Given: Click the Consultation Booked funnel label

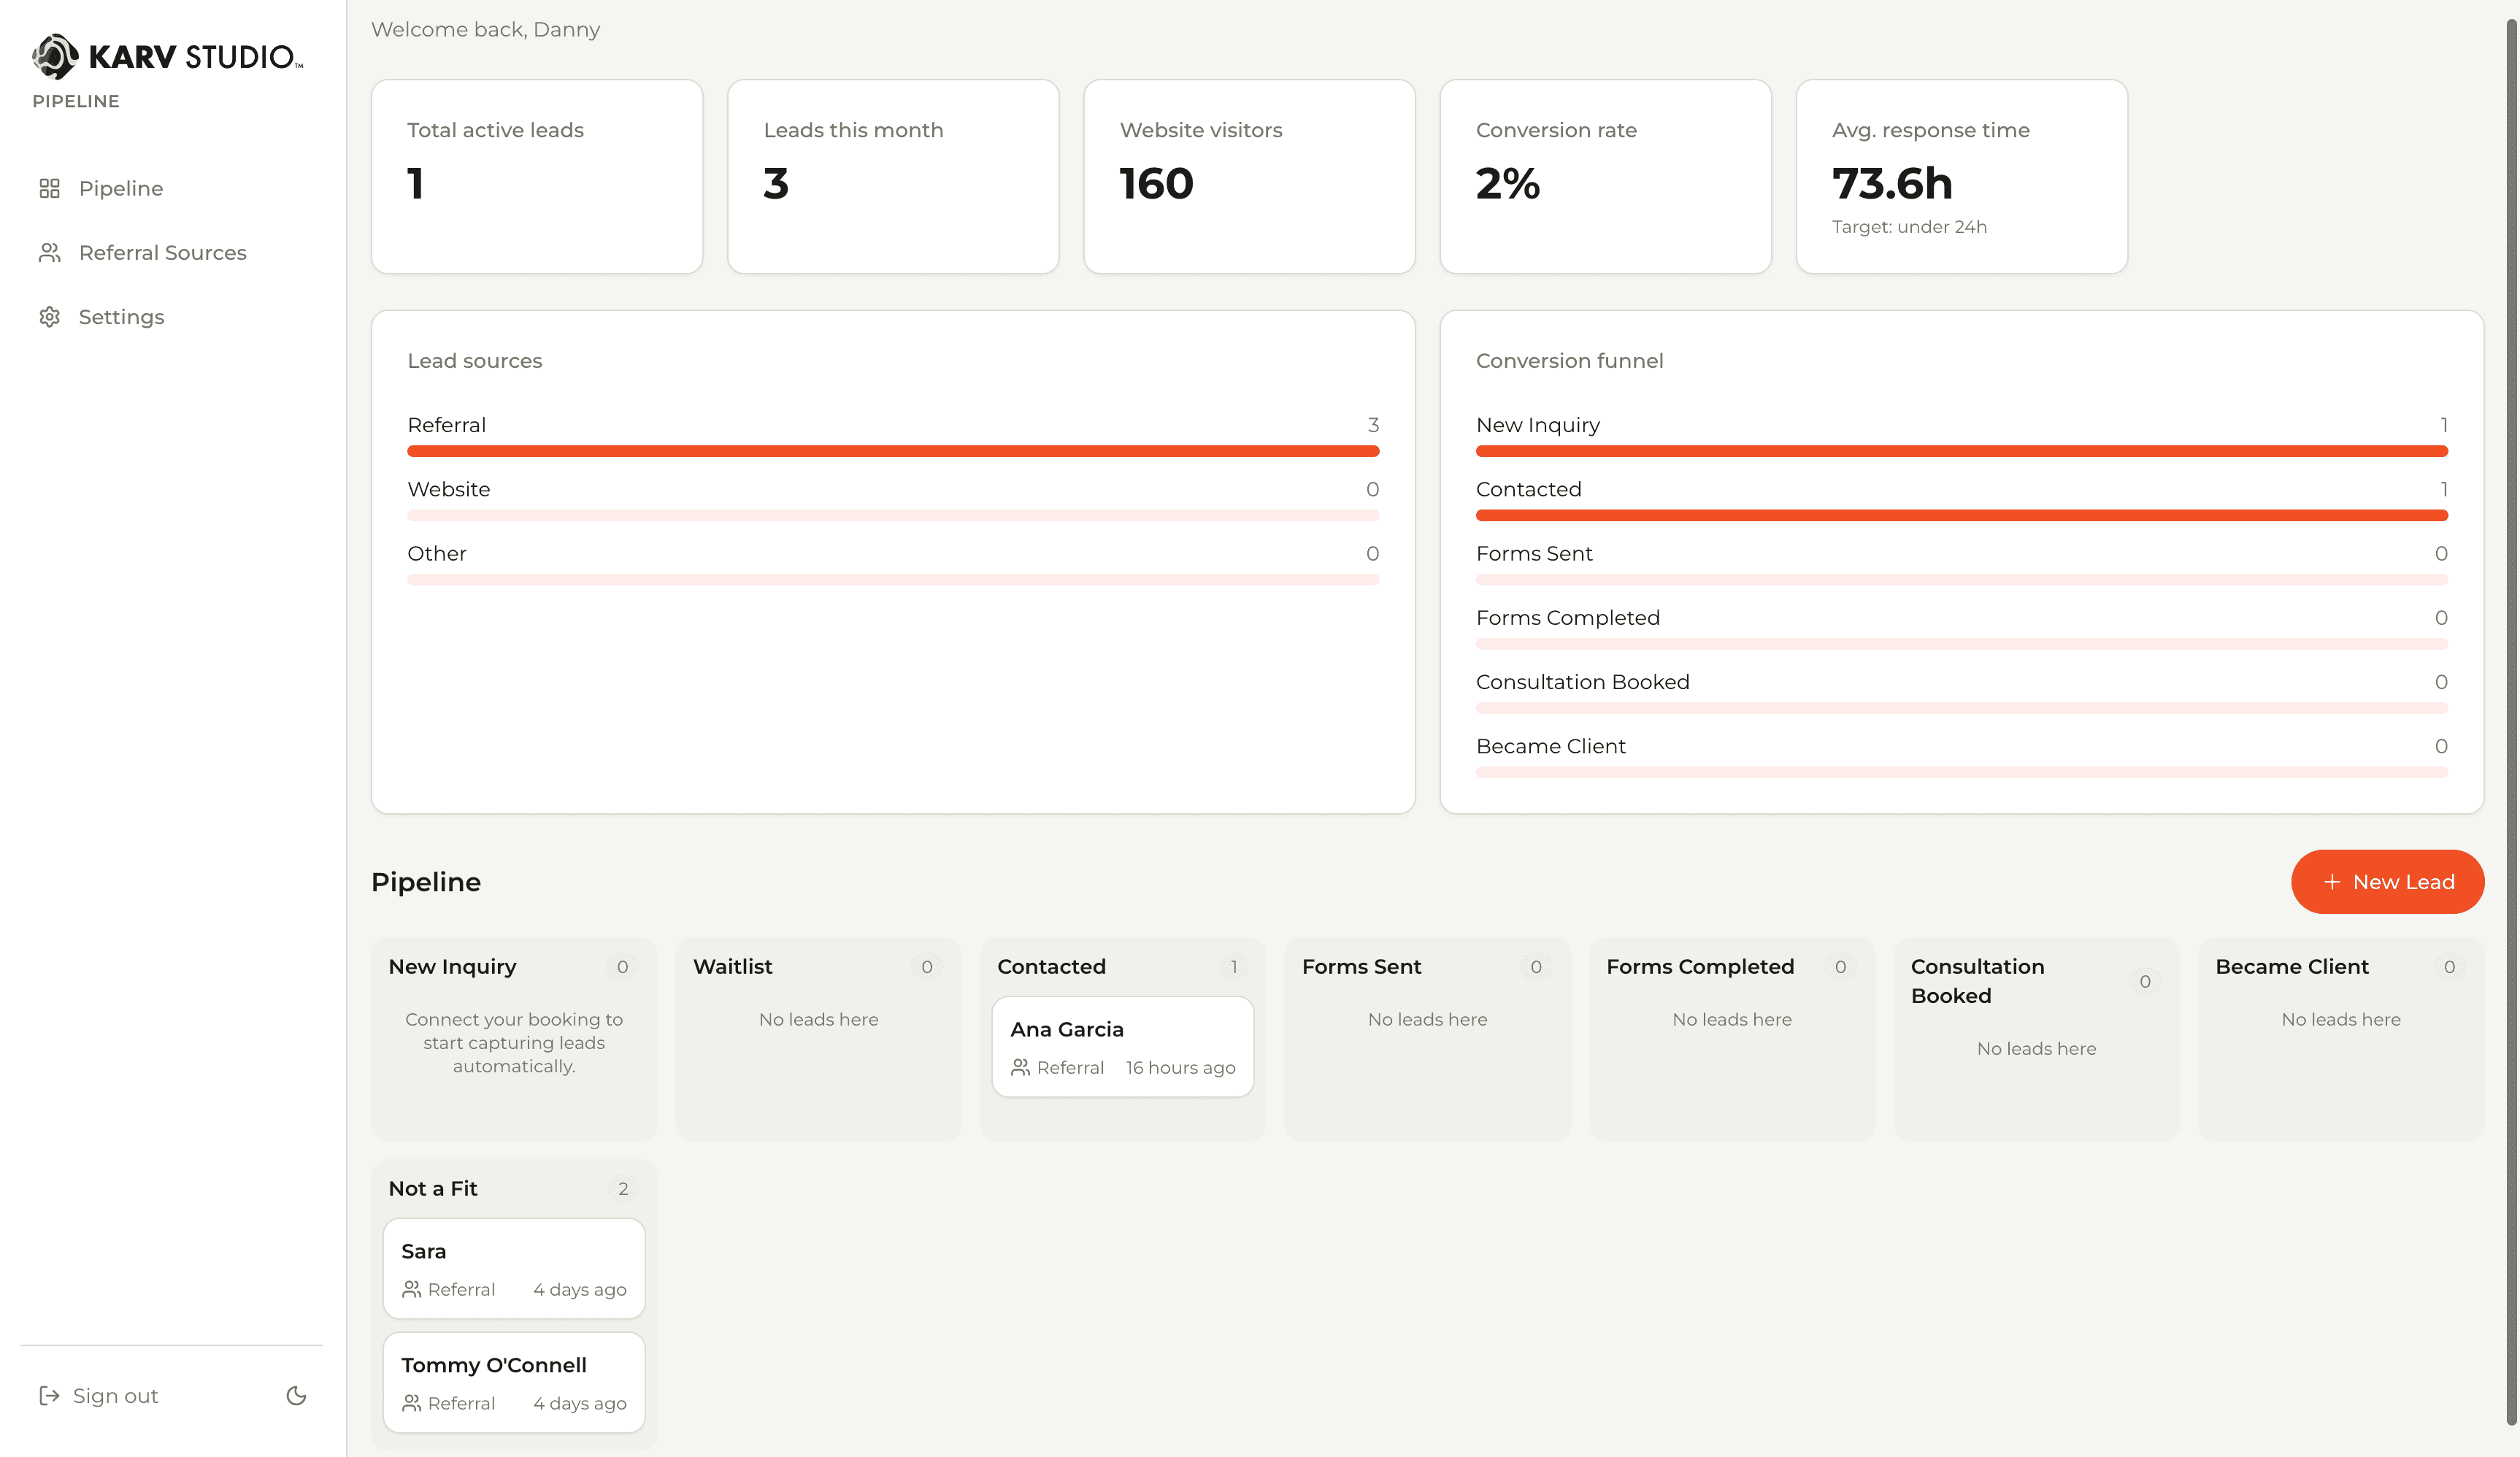Looking at the screenshot, I should [x=1582, y=681].
